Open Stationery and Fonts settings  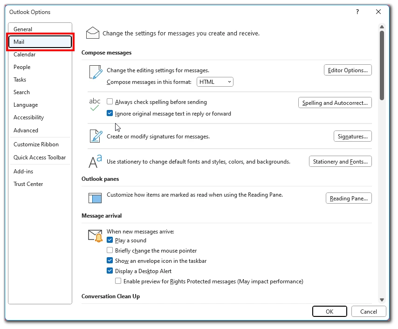[x=340, y=161]
